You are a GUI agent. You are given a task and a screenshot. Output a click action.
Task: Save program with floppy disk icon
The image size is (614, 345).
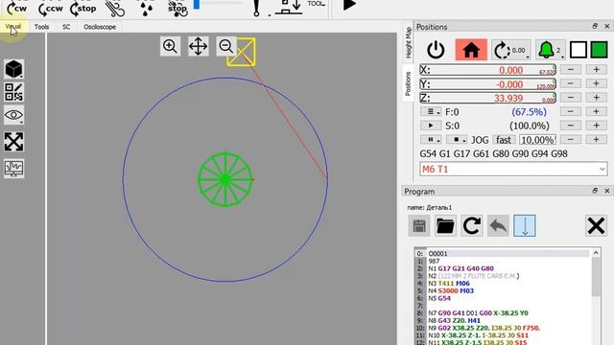pos(419,226)
